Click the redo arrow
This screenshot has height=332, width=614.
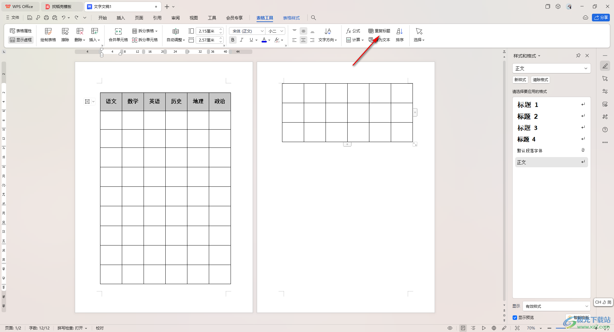pos(76,18)
